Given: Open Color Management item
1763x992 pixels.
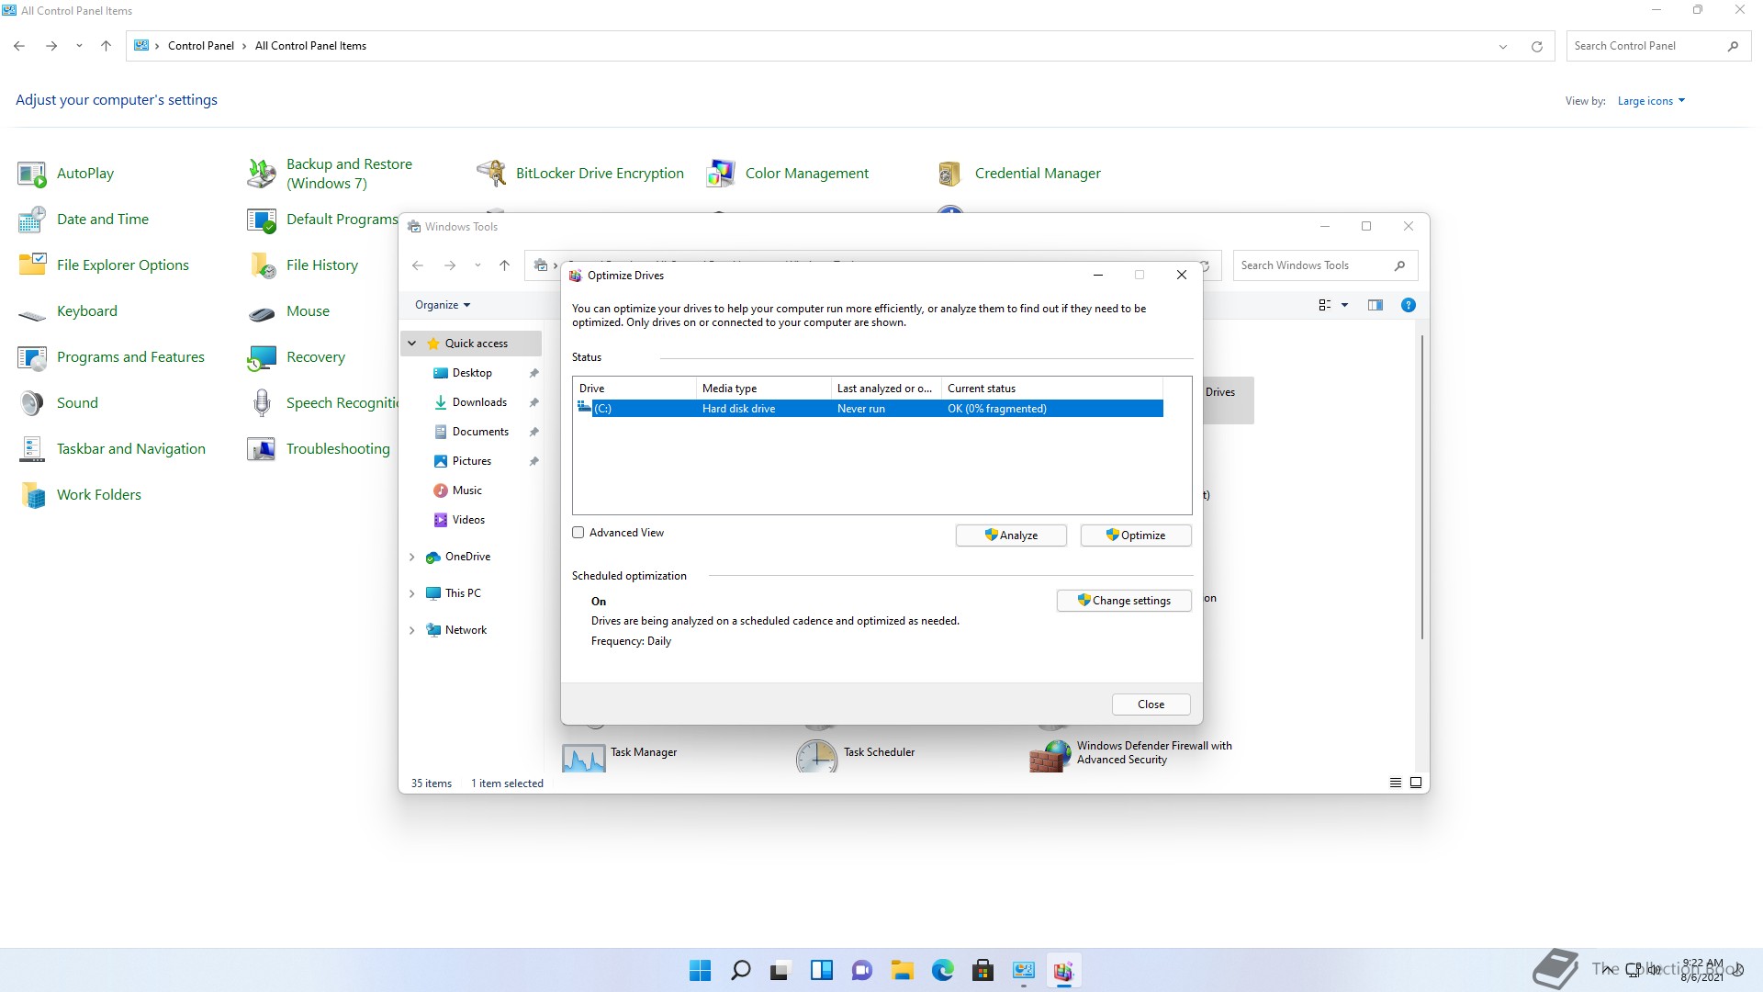Looking at the screenshot, I should pyautogui.click(x=788, y=174).
